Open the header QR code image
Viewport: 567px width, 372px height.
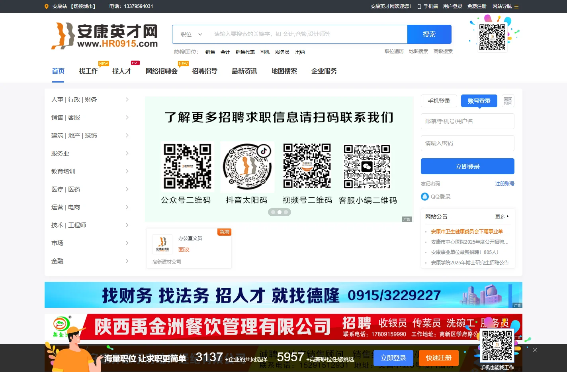(x=492, y=37)
